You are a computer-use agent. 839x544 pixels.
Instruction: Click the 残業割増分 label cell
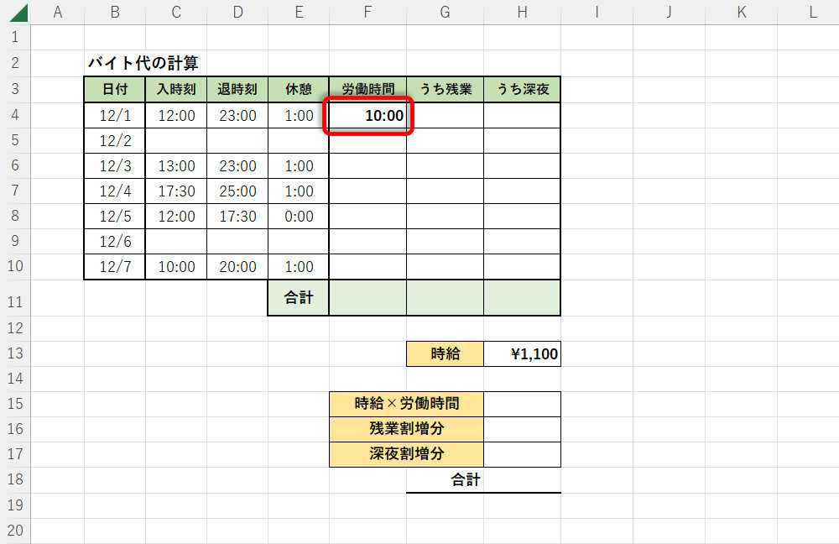pyautogui.click(x=407, y=430)
